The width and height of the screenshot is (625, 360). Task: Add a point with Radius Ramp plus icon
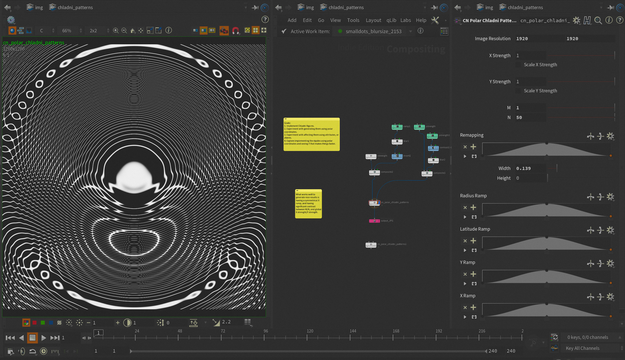(473, 207)
